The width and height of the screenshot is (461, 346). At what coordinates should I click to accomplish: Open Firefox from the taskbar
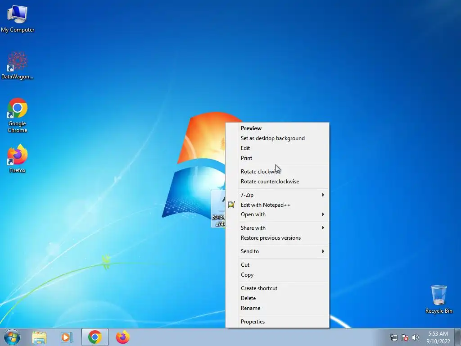pyautogui.click(x=122, y=337)
